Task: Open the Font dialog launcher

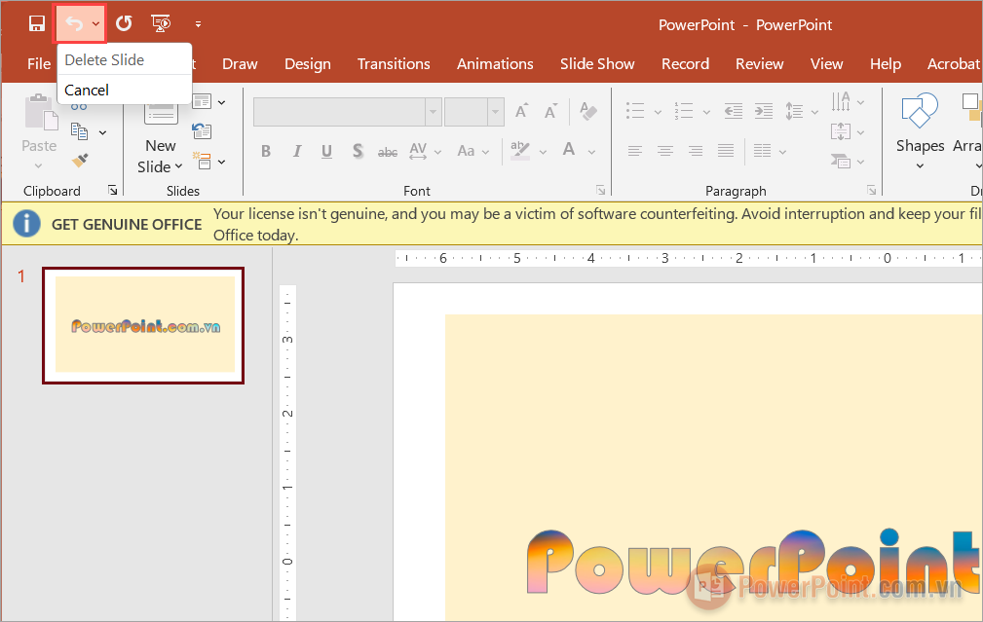Action: pos(600,190)
